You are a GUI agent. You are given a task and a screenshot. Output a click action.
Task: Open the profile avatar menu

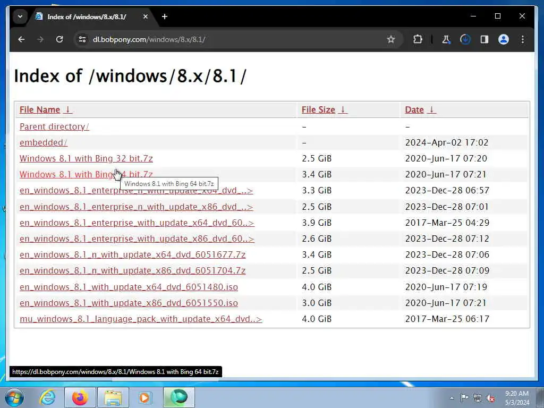[504, 39]
